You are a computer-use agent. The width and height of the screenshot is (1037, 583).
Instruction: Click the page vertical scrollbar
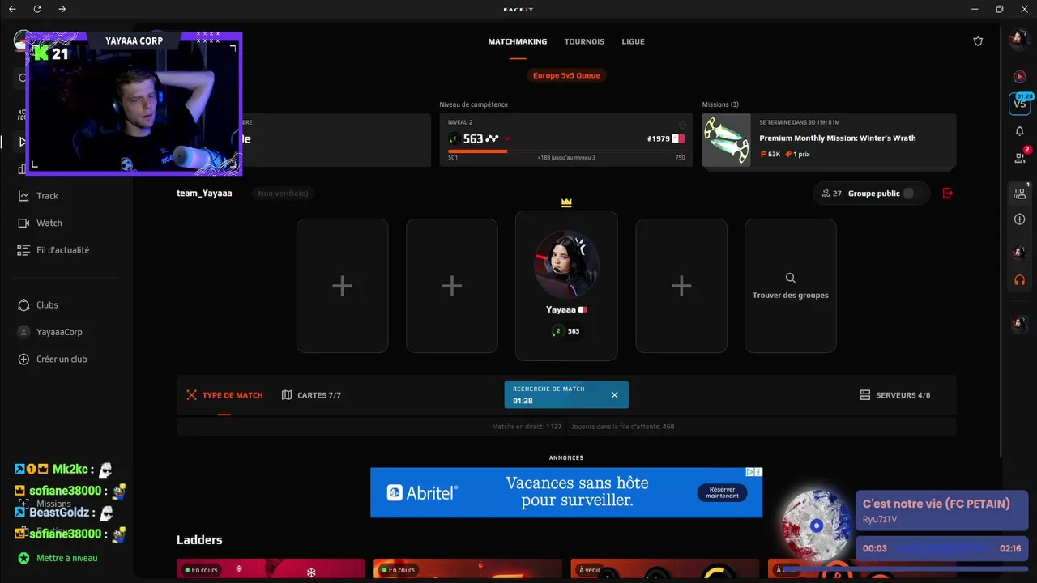pos(1001,243)
